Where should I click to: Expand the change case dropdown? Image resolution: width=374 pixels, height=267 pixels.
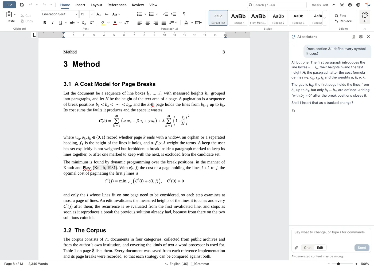pyautogui.click(x=116, y=14)
